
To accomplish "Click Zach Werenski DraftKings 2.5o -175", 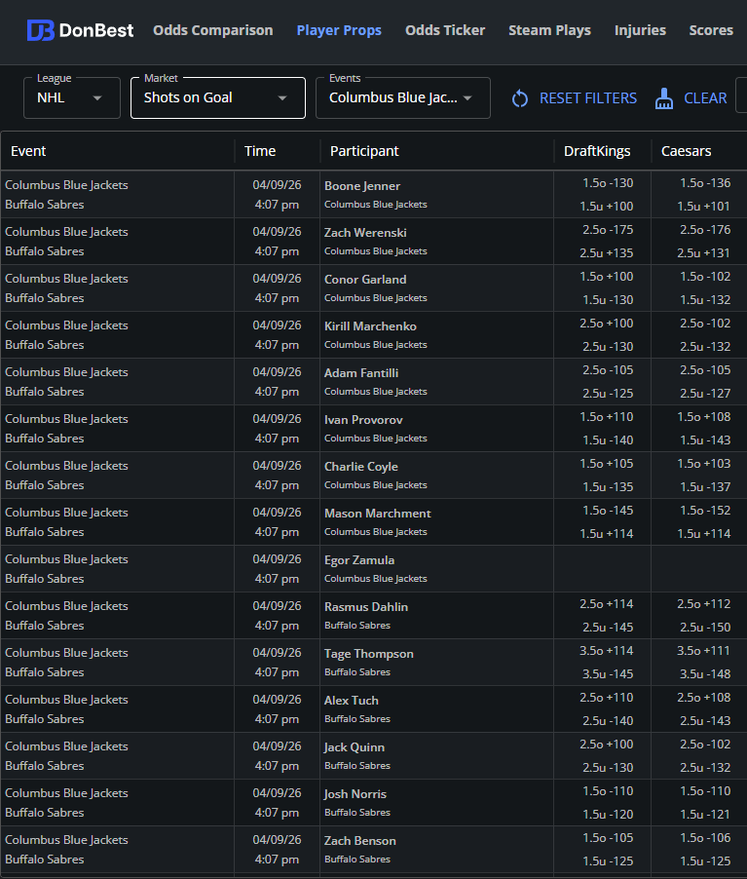I will click(608, 230).
